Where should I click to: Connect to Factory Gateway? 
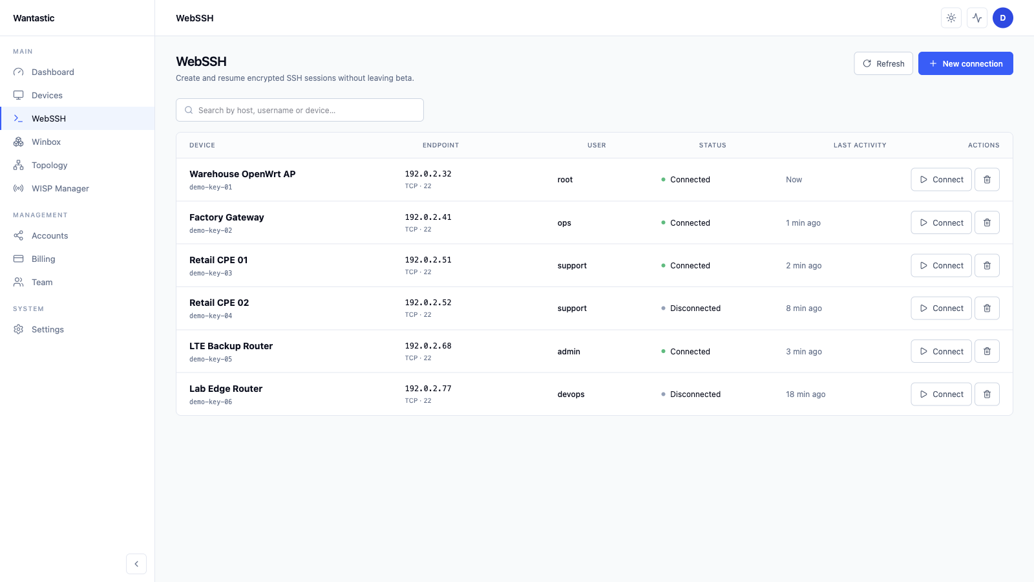[x=941, y=222]
